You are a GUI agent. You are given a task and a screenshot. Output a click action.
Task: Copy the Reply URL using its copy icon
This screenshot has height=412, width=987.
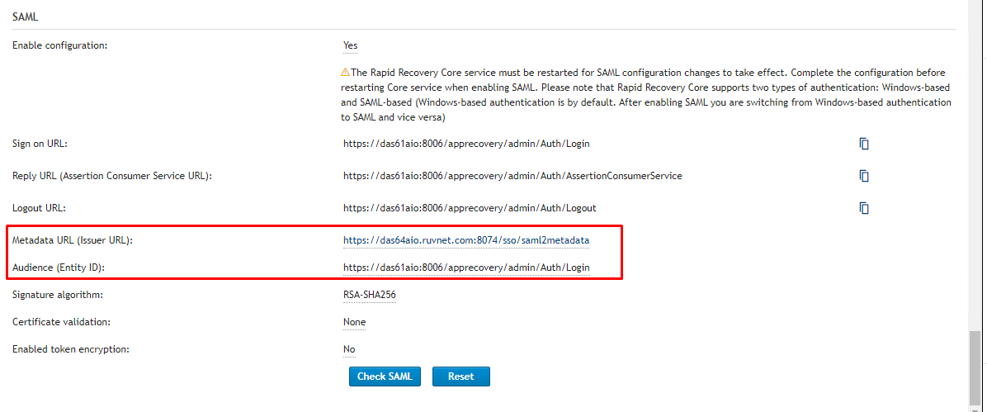tap(864, 176)
